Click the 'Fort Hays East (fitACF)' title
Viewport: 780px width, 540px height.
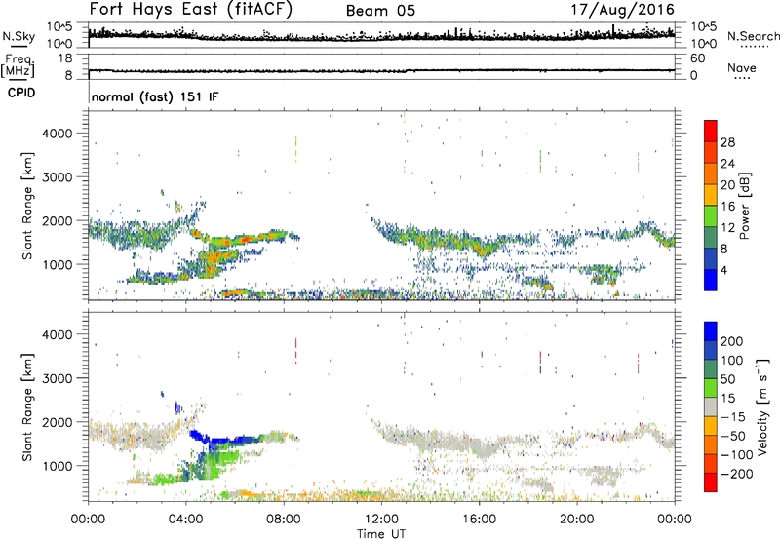[x=190, y=9]
